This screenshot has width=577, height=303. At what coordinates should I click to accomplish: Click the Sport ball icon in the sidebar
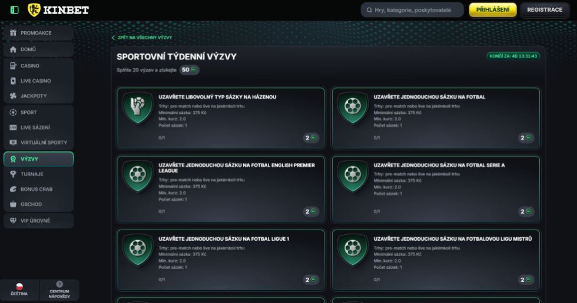pyautogui.click(x=14, y=112)
